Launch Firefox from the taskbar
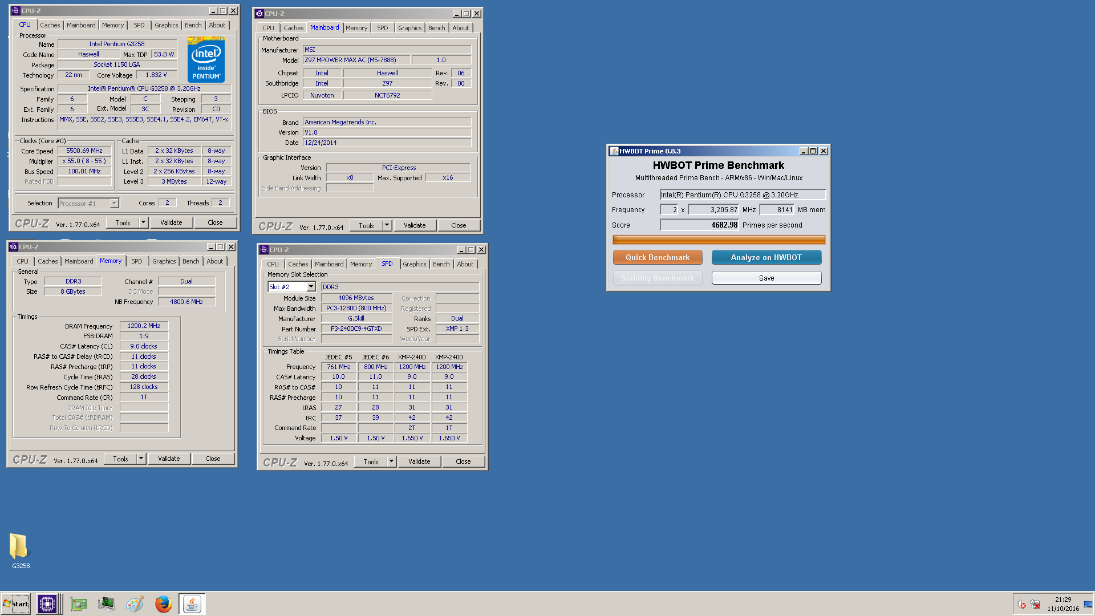 tap(164, 603)
